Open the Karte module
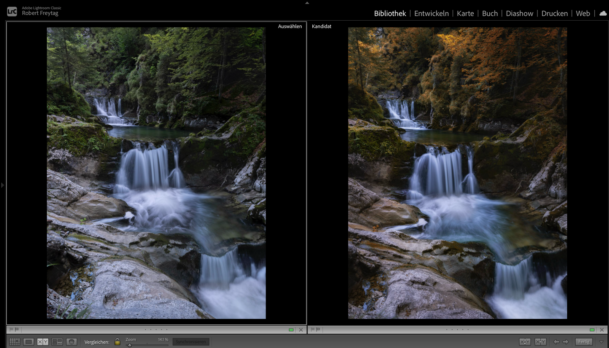Screen dimensions: 609x348 (465, 13)
